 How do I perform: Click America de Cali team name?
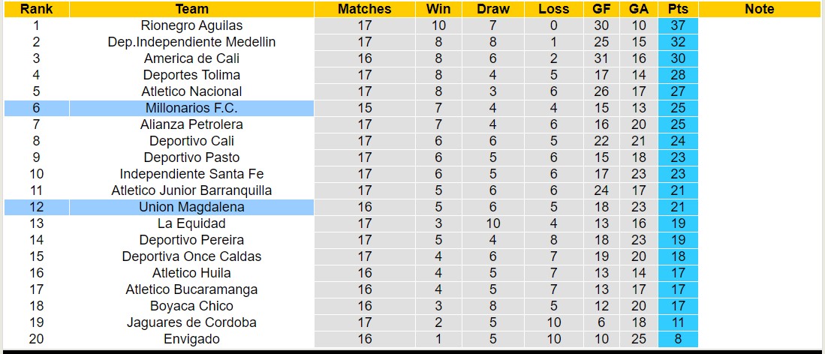(191, 58)
